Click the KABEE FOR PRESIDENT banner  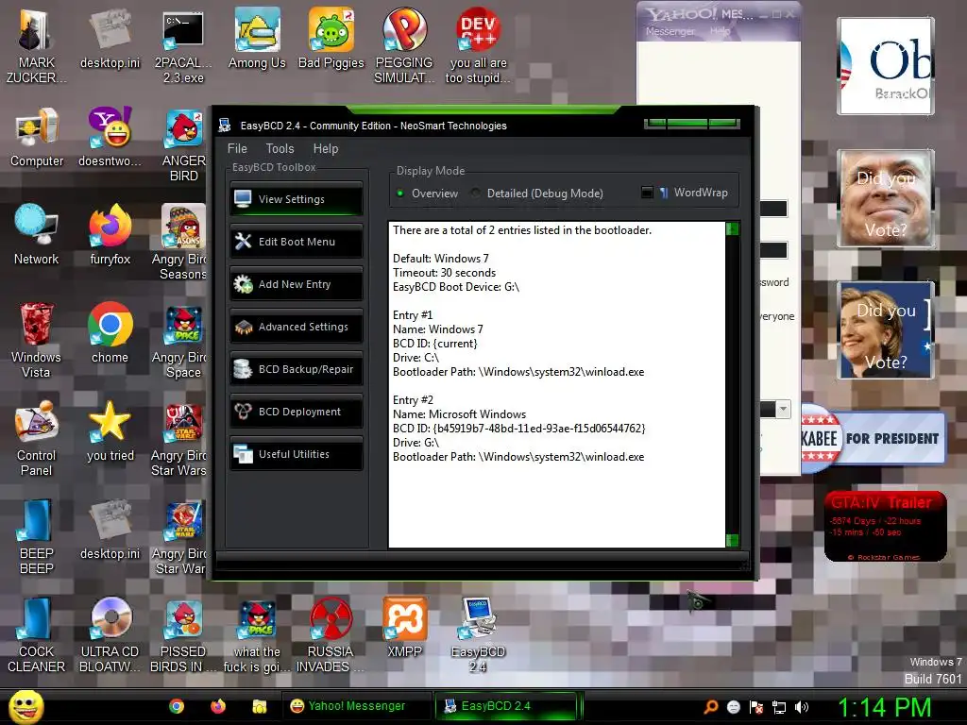[x=873, y=438]
